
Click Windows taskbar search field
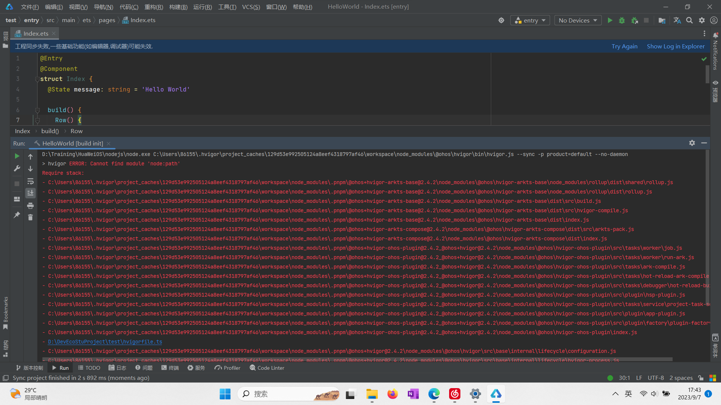(289, 394)
